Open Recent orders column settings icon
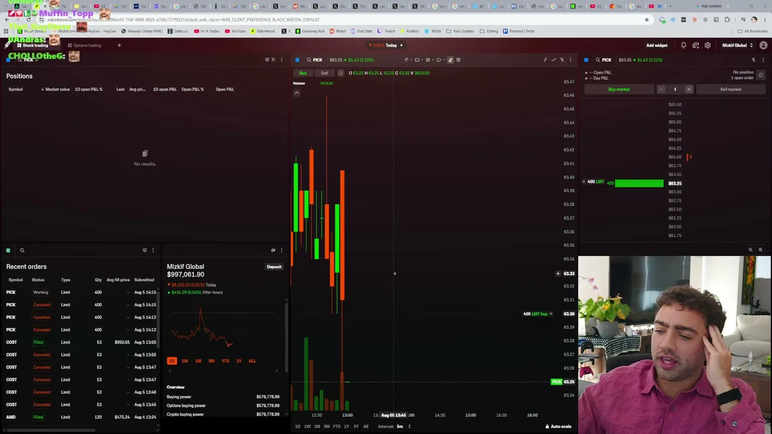This screenshot has width=772, height=434. pyautogui.click(x=145, y=250)
